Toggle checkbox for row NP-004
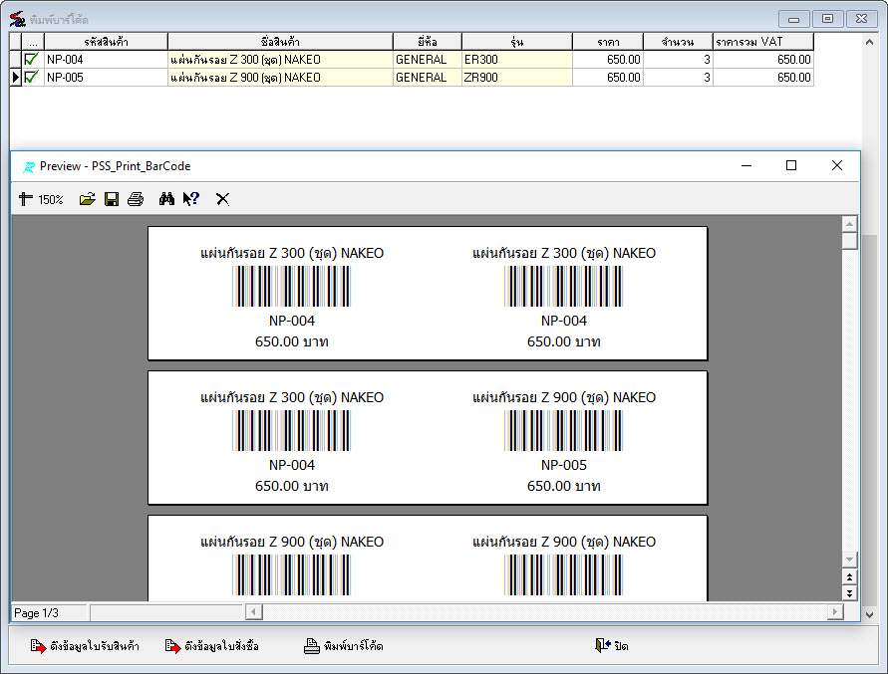888x674 pixels. point(32,59)
